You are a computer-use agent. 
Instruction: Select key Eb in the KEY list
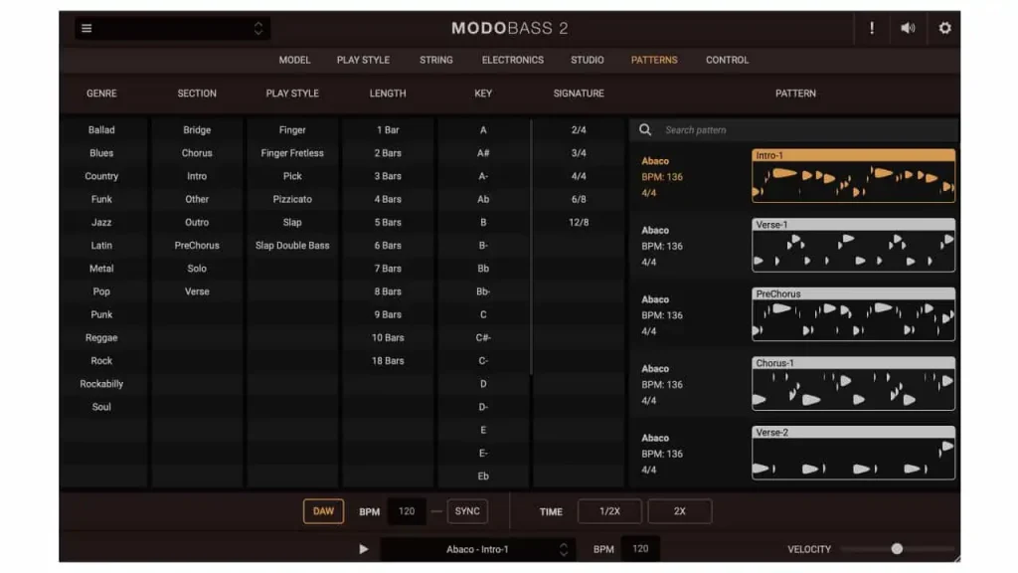click(x=483, y=477)
